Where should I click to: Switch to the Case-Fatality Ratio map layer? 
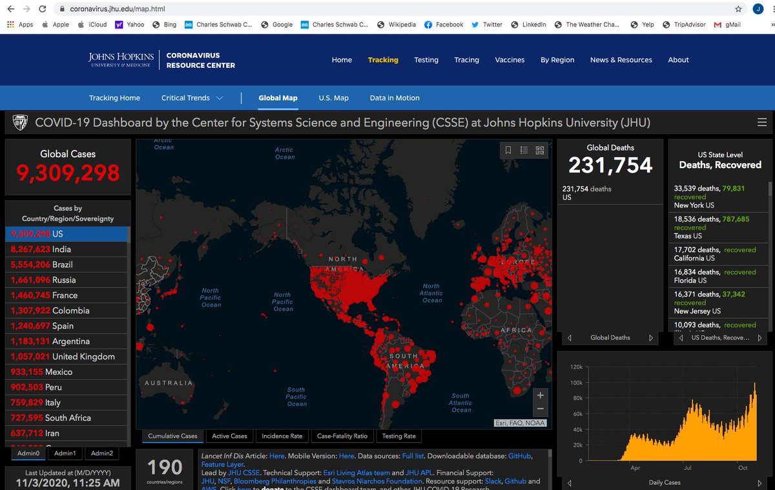[x=342, y=436]
